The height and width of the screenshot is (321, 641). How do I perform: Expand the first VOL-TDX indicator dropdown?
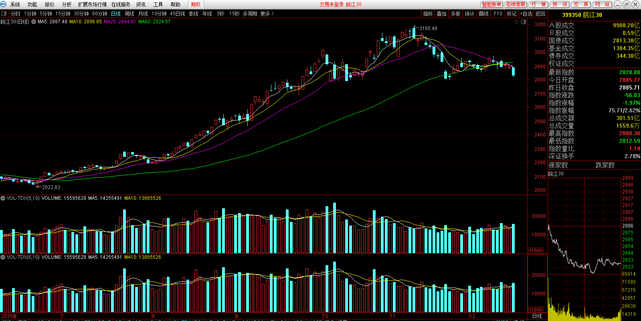click(x=3, y=198)
